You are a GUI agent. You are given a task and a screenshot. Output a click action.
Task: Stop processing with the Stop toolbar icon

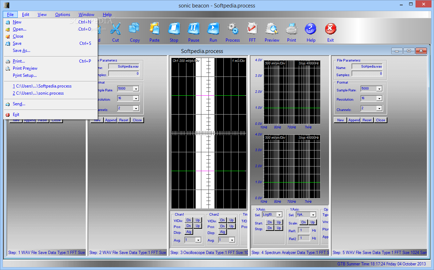pyautogui.click(x=174, y=28)
